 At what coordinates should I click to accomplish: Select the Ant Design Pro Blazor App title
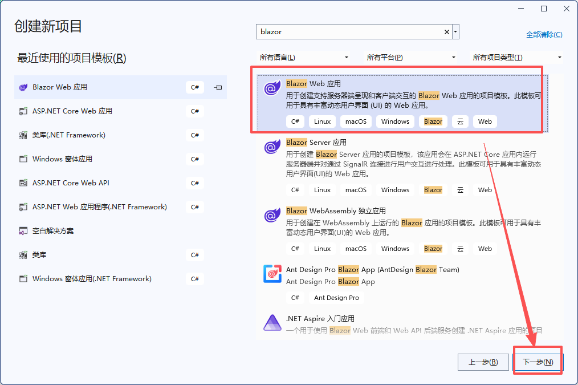pyautogui.click(x=373, y=270)
